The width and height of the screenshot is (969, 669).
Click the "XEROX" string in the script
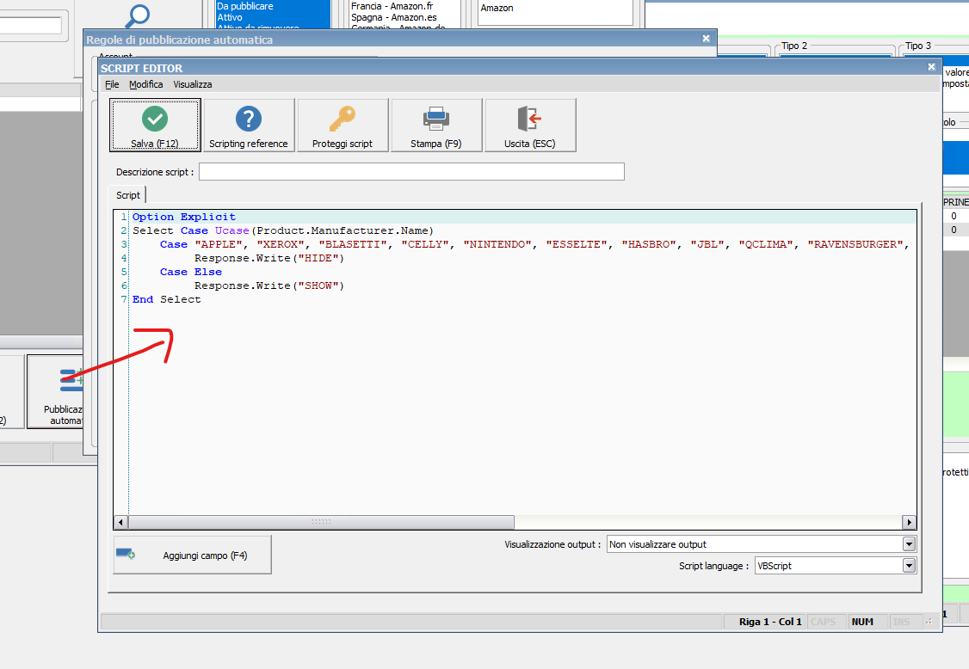(x=281, y=244)
